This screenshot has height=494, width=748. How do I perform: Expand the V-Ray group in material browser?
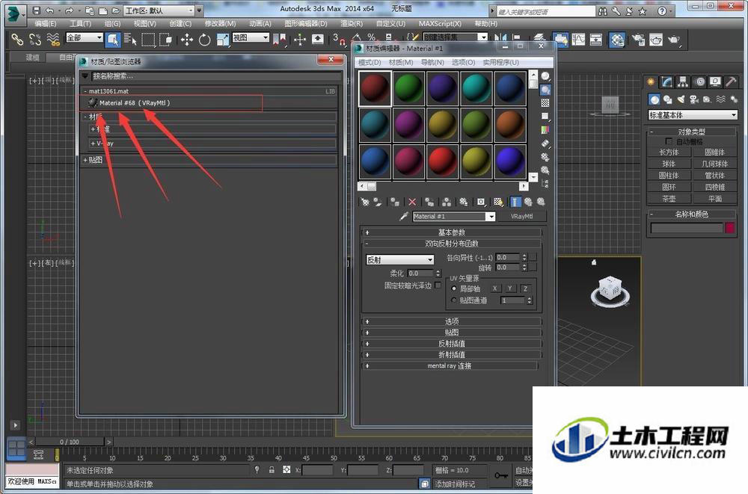point(212,143)
